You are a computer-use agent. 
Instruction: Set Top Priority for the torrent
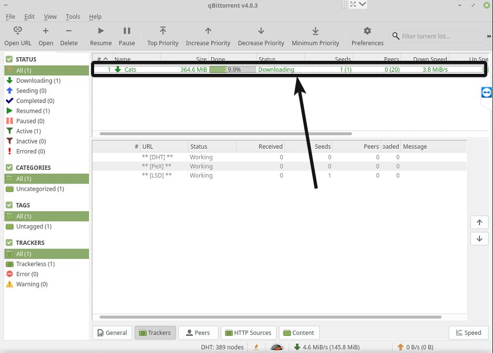pyautogui.click(x=163, y=31)
